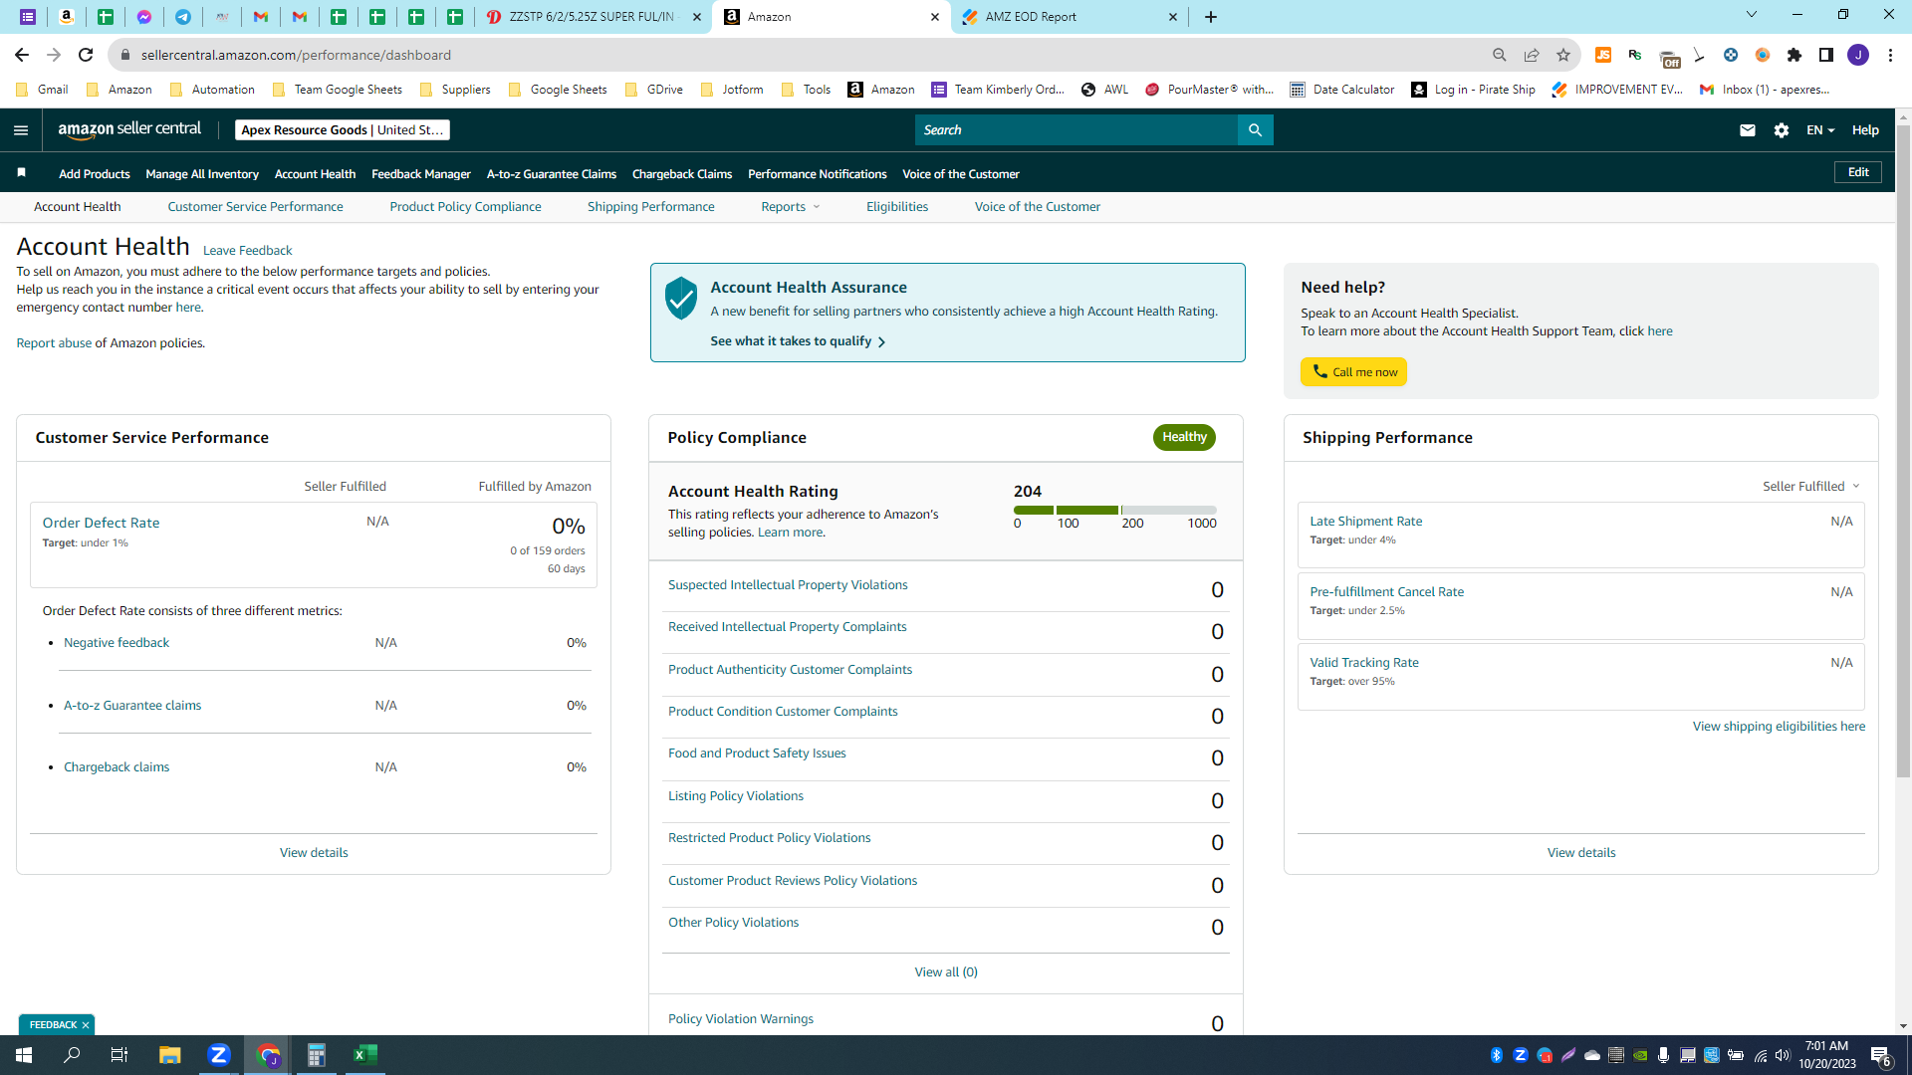Click the bookmark flag icon in favorites bar
This screenshot has height=1075, width=1912.
coord(21,173)
